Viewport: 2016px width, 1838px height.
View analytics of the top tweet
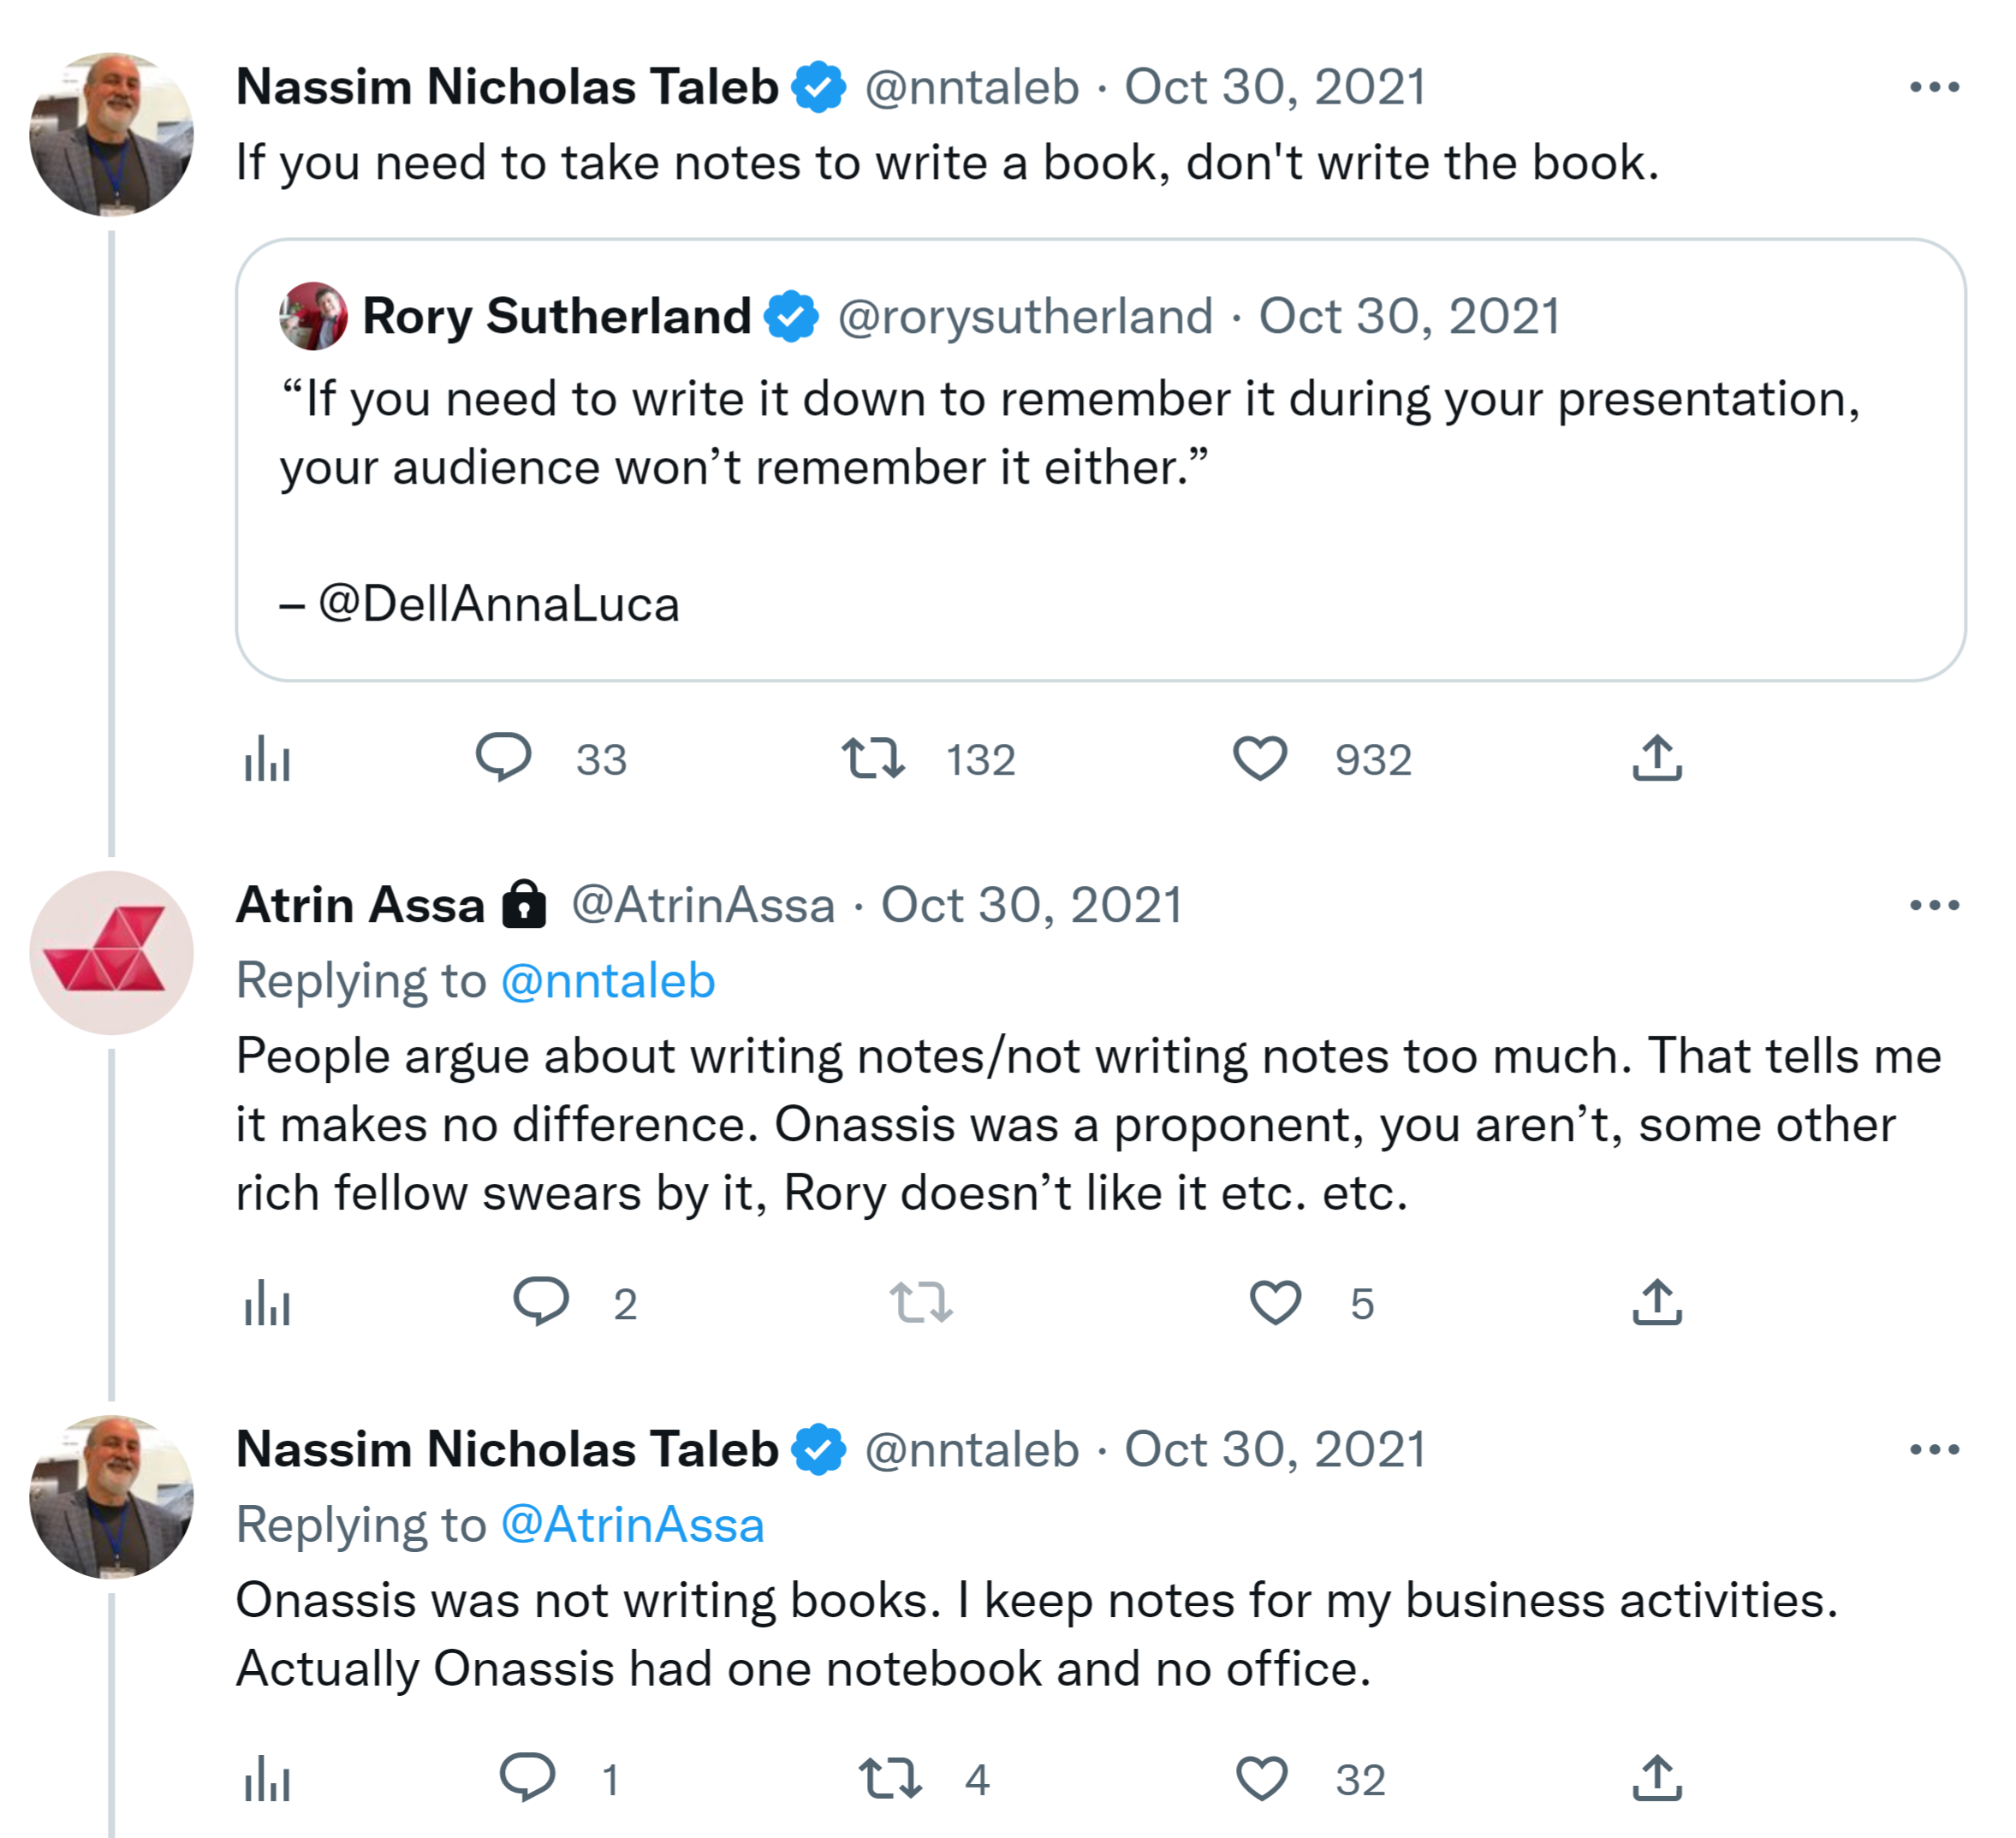(x=267, y=761)
